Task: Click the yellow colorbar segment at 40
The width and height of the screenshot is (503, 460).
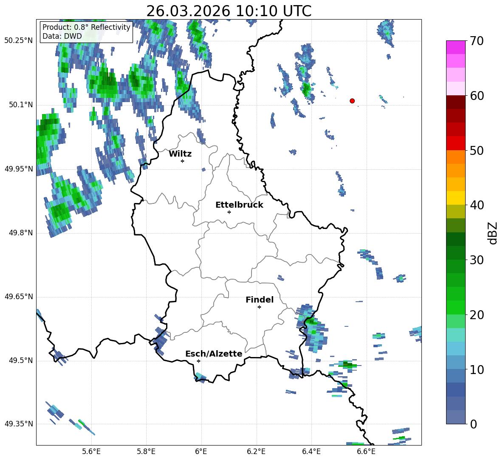Action: point(455,198)
